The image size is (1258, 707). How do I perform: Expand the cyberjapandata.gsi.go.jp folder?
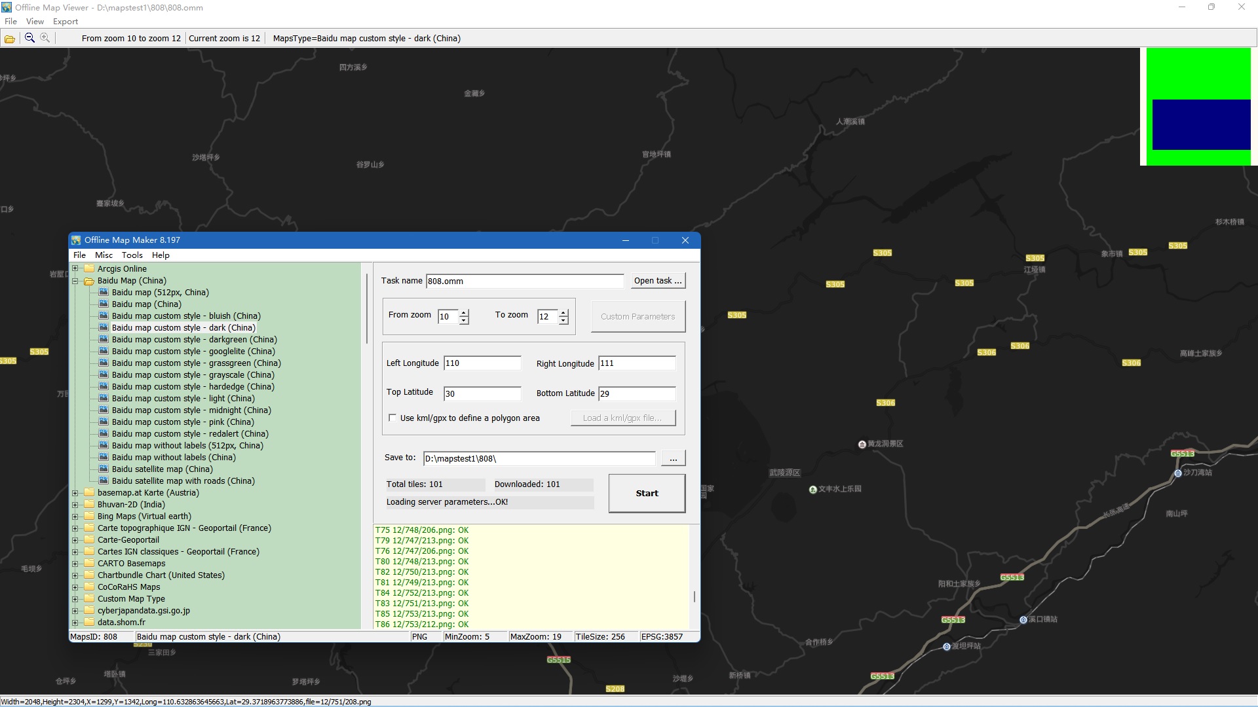coord(75,611)
